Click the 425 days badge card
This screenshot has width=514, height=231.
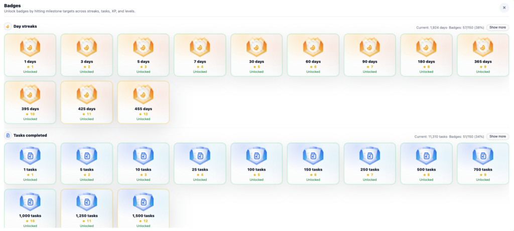[87, 102]
